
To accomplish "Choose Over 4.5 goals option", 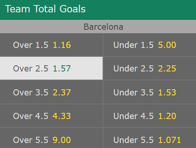I will tap(51, 116).
